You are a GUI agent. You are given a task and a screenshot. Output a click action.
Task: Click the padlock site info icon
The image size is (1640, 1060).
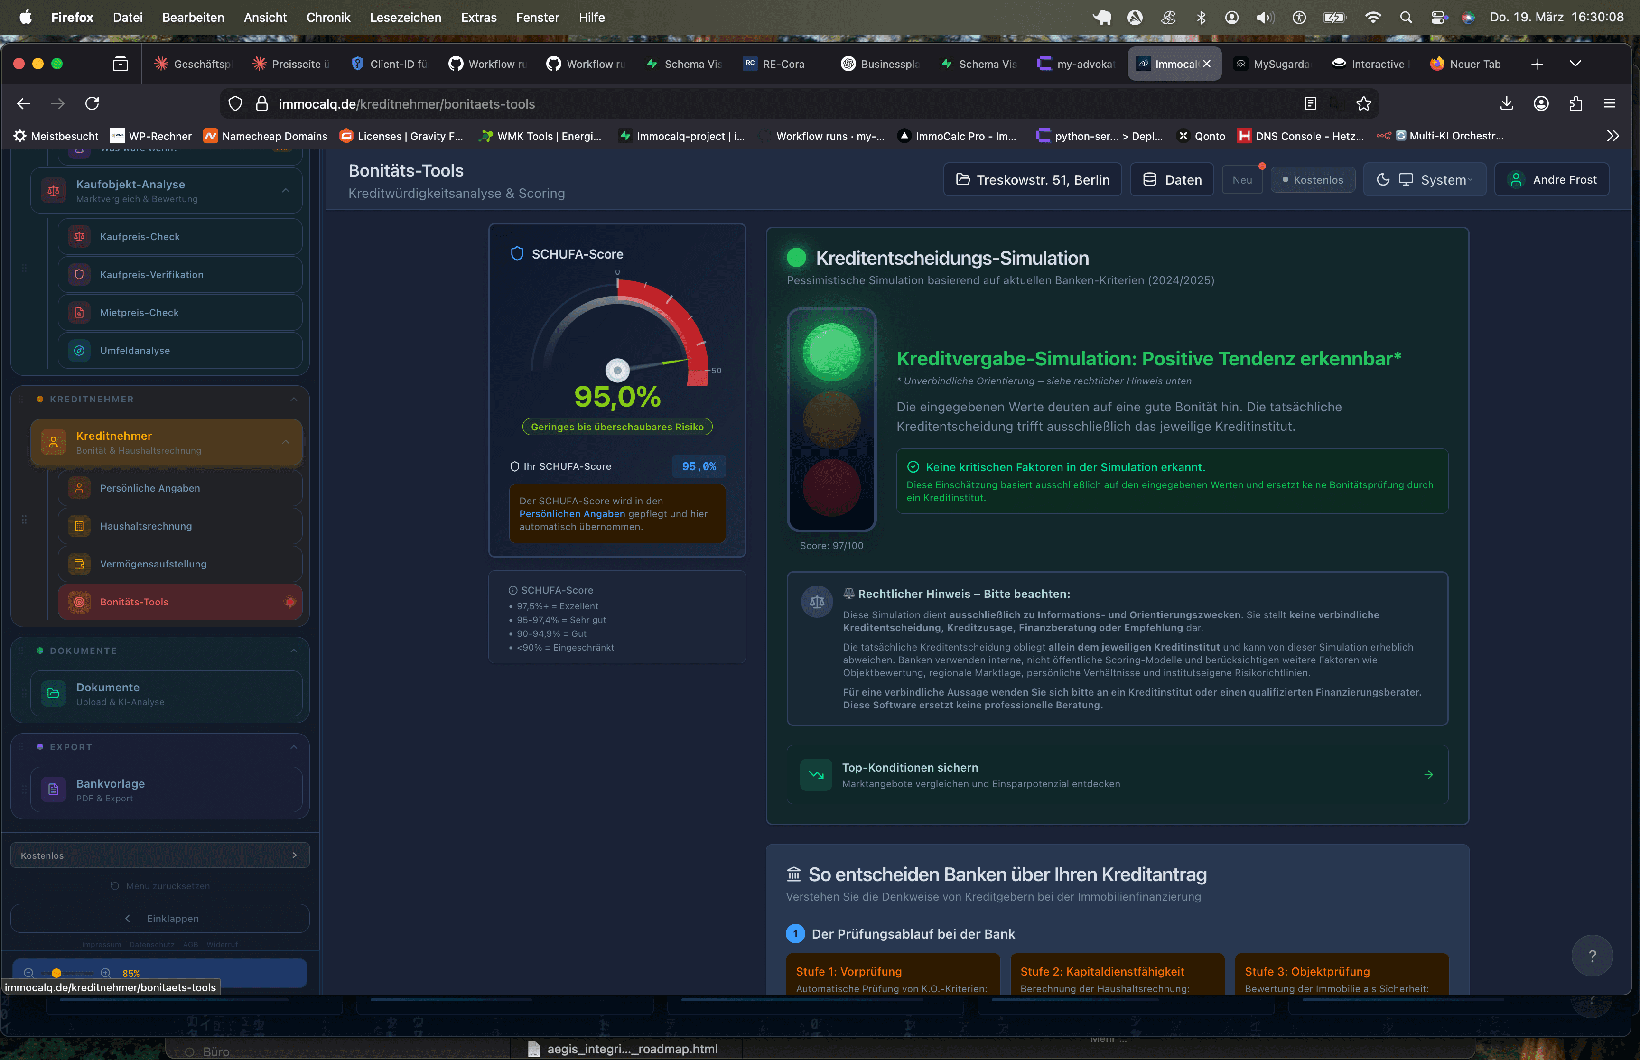tap(261, 104)
